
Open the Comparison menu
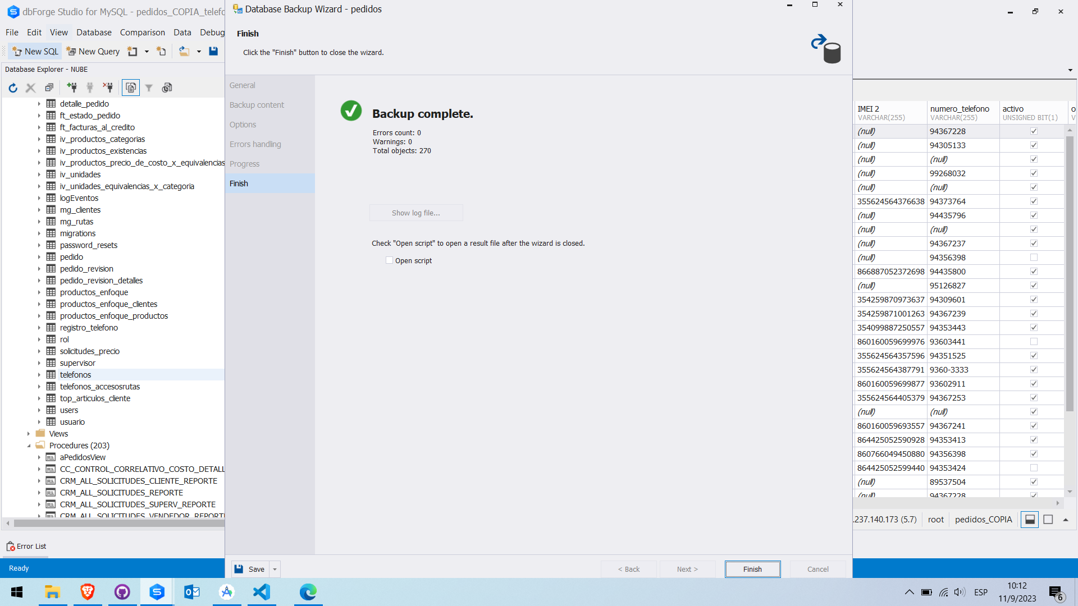pyautogui.click(x=142, y=33)
